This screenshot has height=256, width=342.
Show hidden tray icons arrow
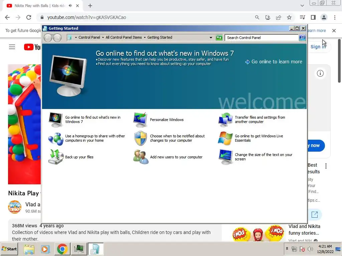click(287, 249)
